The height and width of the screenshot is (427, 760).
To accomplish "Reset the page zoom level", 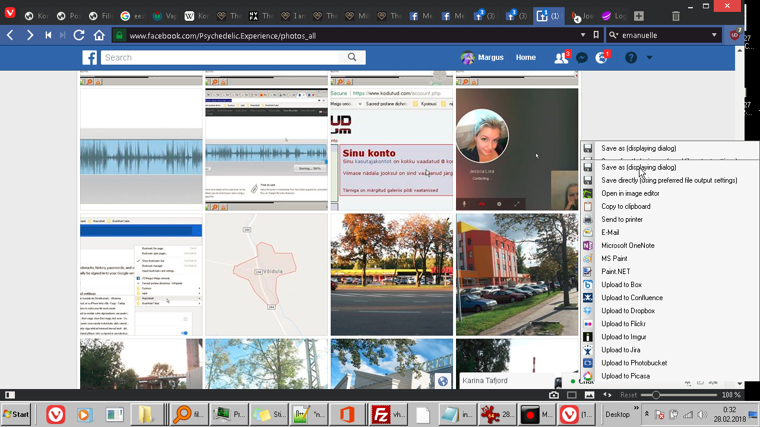I will [629, 395].
